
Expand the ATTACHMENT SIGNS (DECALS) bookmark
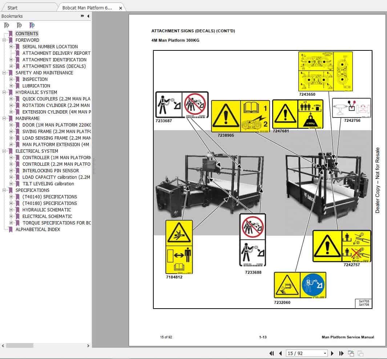12,66
